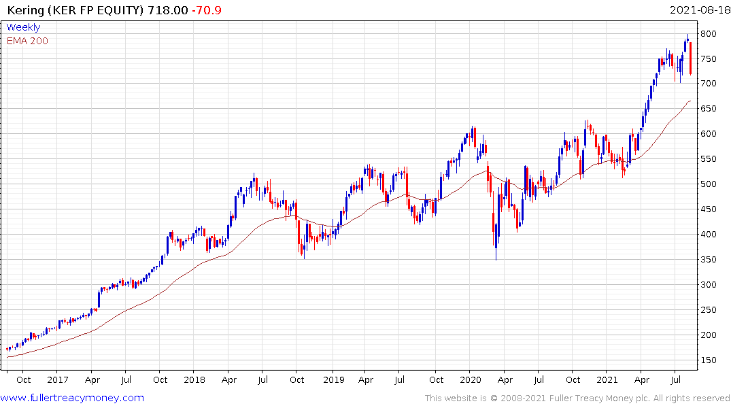The width and height of the screenshot is (731, 408).
Task: Click the last price value 718.00
Action: point(168,10)
